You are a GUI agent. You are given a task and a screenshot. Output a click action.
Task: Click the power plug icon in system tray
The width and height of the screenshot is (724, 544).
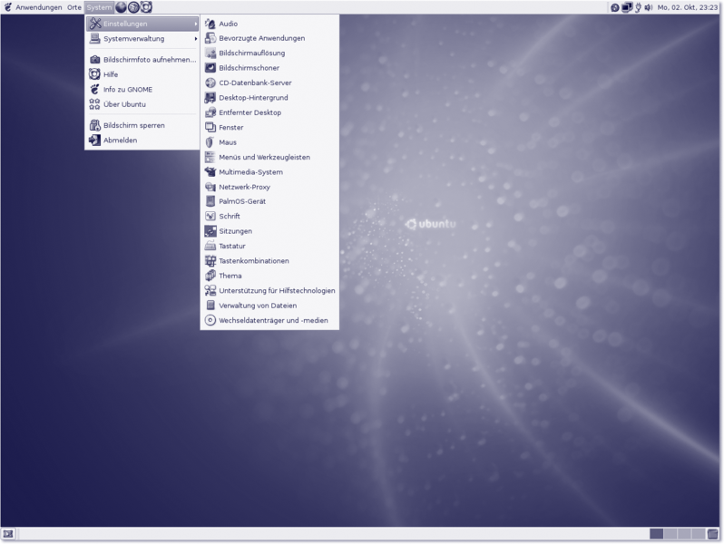click(x=638, y=7)
